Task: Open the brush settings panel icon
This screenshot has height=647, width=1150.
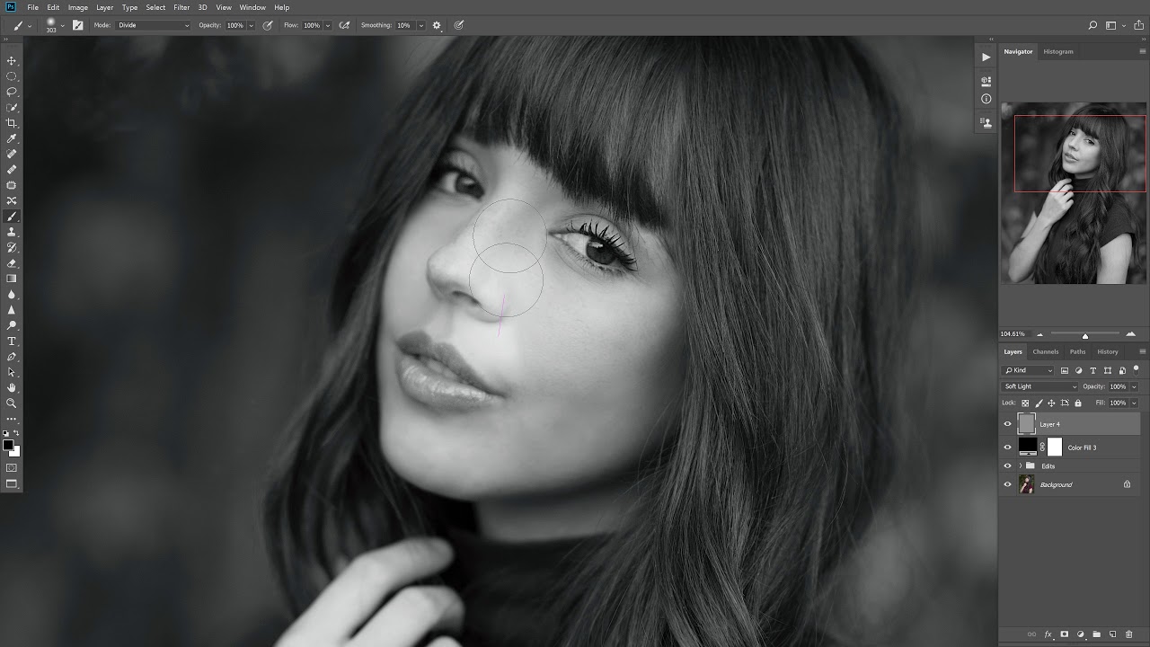Action: [78, 25]
